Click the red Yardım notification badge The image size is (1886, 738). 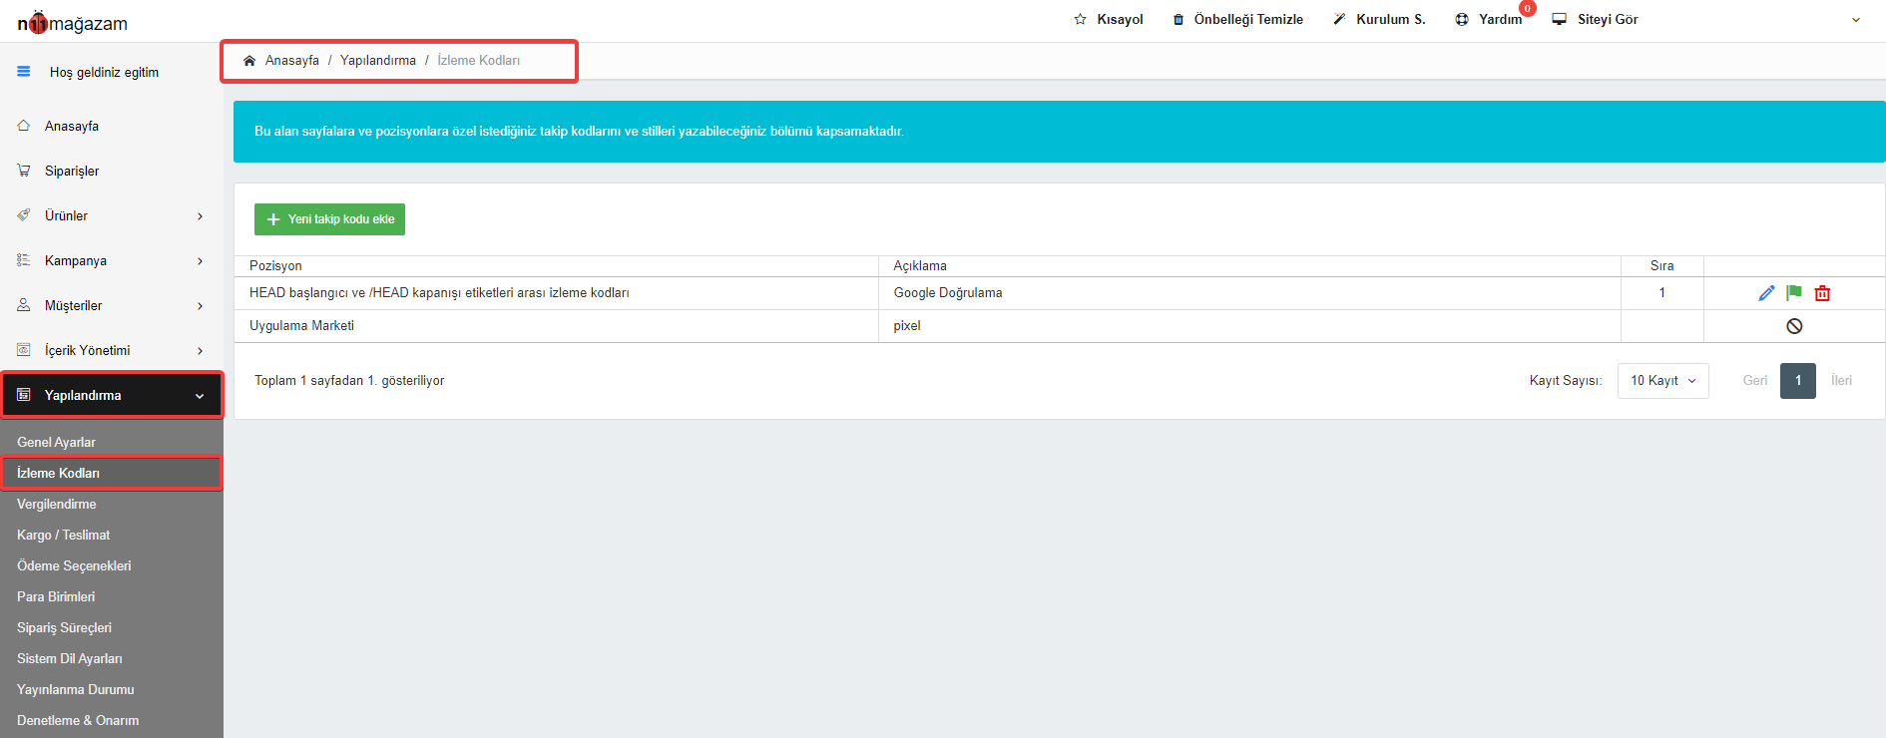pos(1528,8)
